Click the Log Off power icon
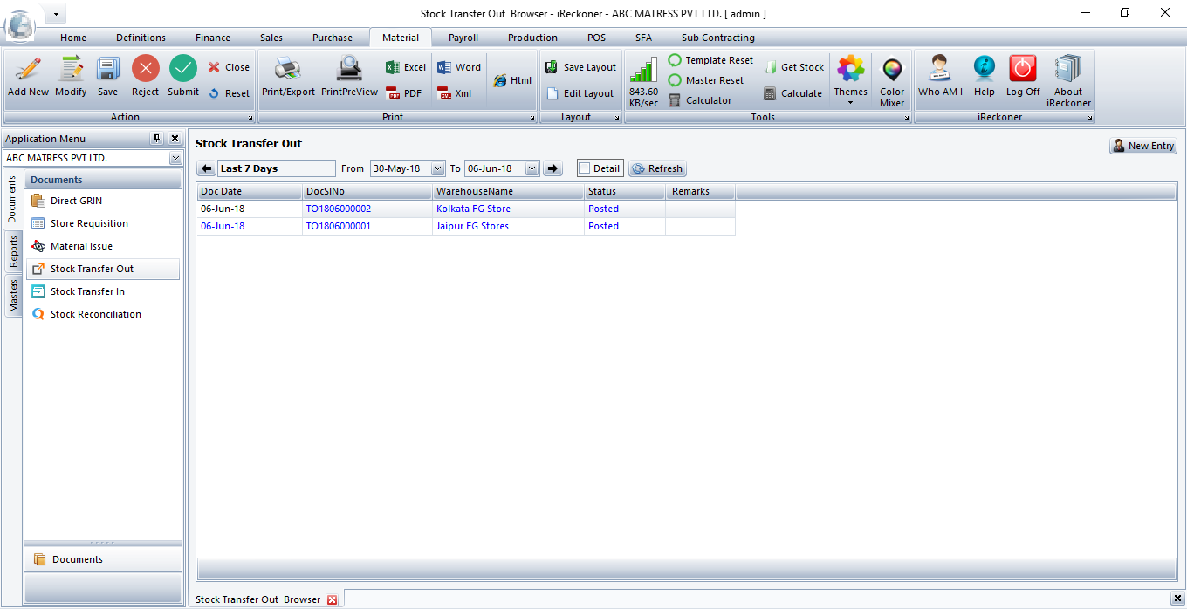 click(1022, 70)
